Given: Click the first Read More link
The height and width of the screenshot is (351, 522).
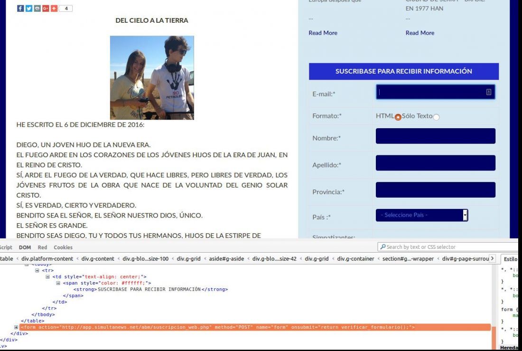Looking at the screenshot, I should click(323, 33).
